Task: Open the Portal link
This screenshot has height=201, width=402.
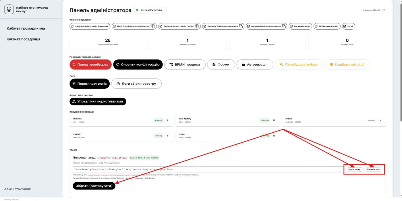Action: (349, 26)
